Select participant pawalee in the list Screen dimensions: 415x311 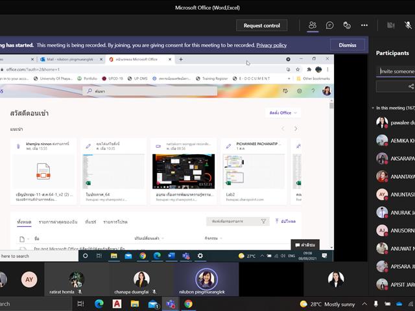point(396,122)
